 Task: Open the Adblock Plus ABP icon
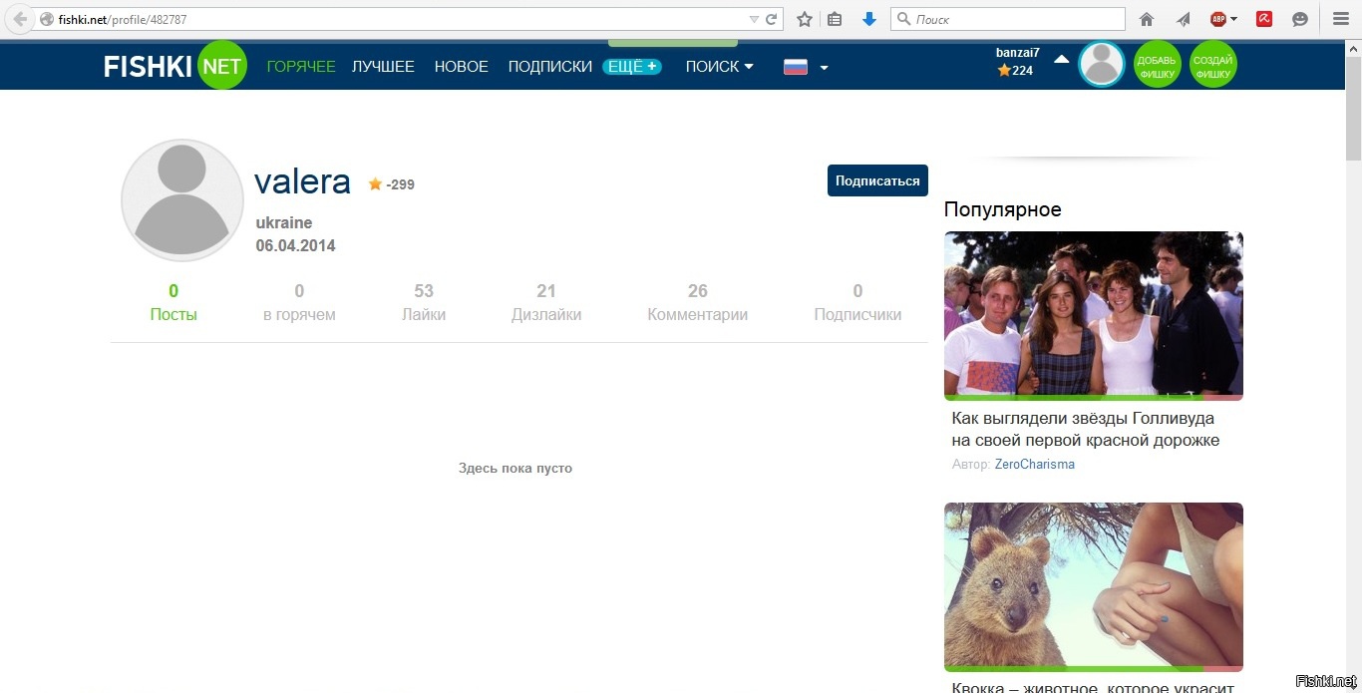click(1218, 19)
